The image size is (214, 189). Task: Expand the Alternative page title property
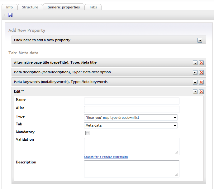pyautogui.click(x=195, y=63)
